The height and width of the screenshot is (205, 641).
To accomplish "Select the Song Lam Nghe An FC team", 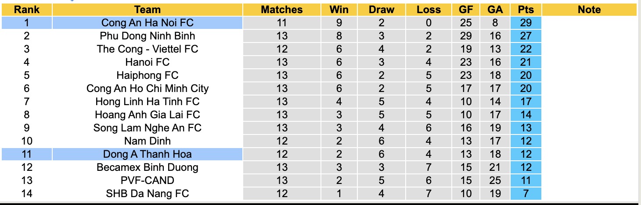I will [x=148, y=128].
